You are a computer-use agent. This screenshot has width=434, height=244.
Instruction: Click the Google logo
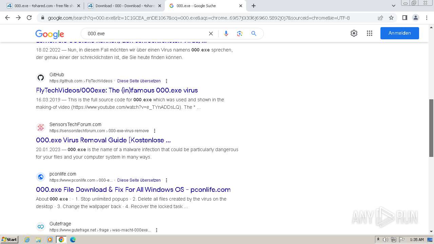(50, 34)
